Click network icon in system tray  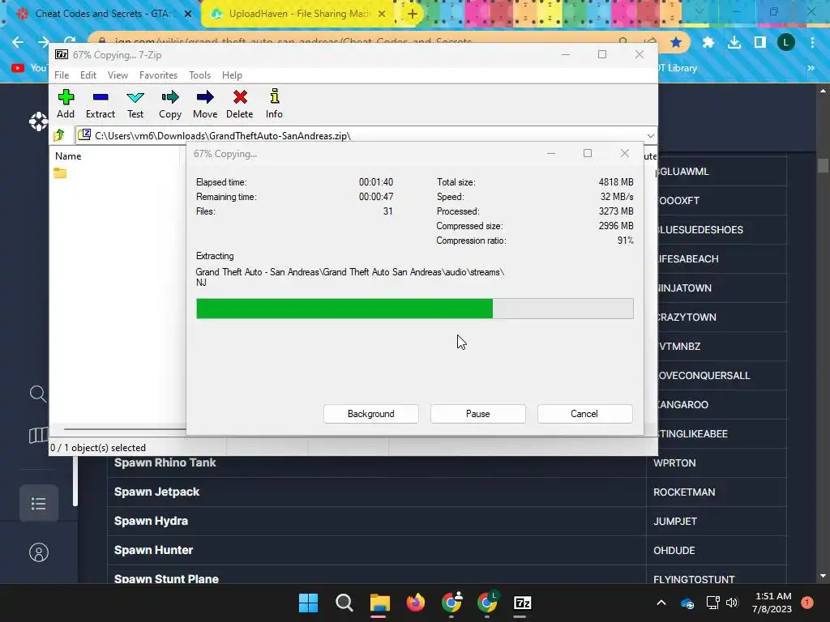pos(712,603)
